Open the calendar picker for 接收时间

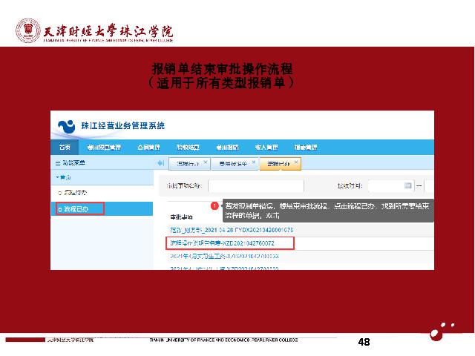[407, 185]
